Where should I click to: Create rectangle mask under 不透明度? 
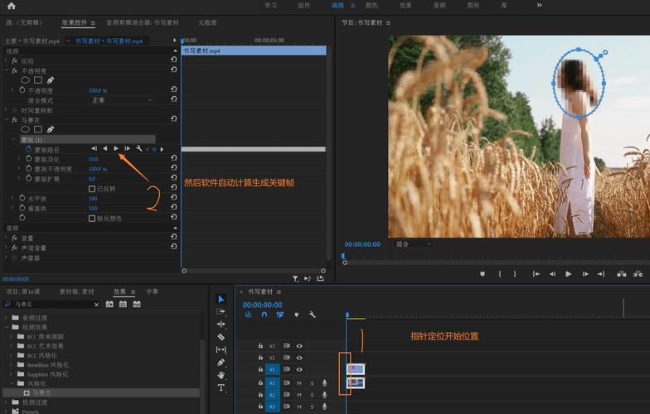(x=38, y=80)
